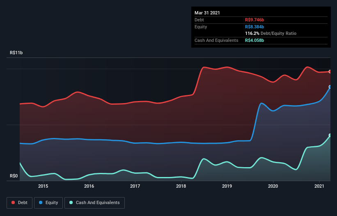This screenshot has width=337, height=216.
Task: Click the 2021 x-axis label
Action: point(319,186)
